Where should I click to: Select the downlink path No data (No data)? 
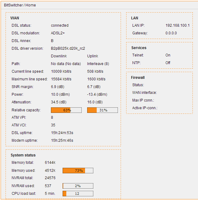[66, 64]
